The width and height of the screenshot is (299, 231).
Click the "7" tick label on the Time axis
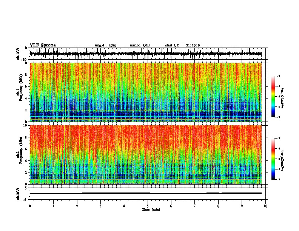point(195,206)
